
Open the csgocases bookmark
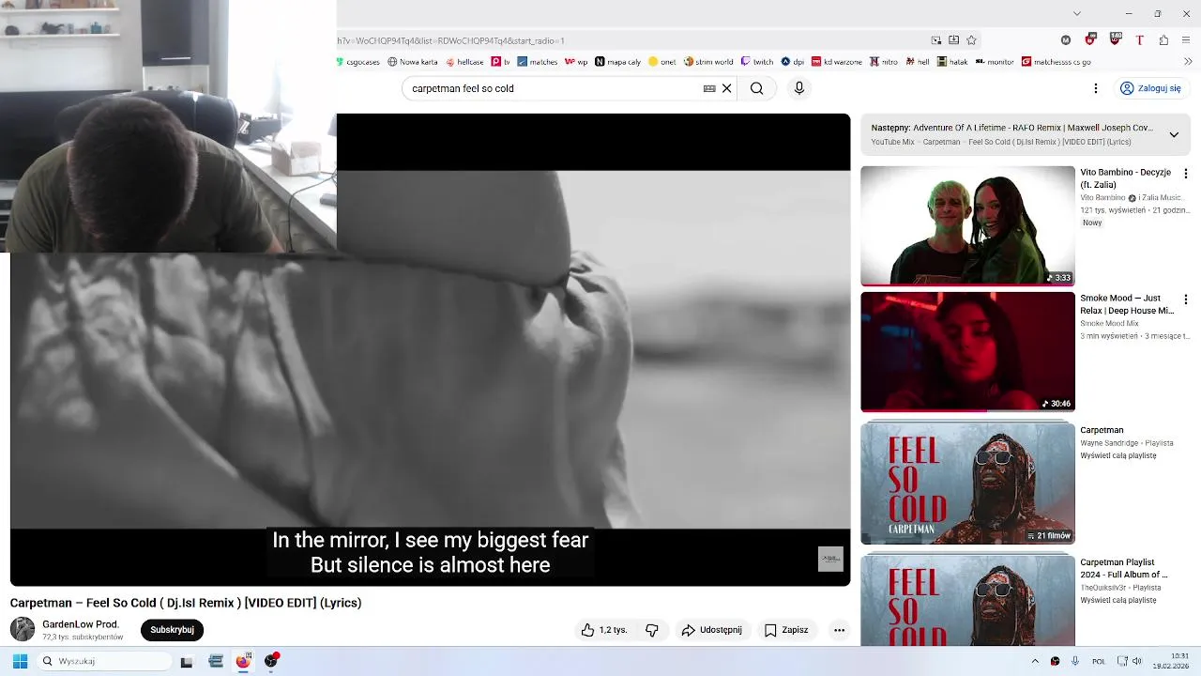pos(359,62)
